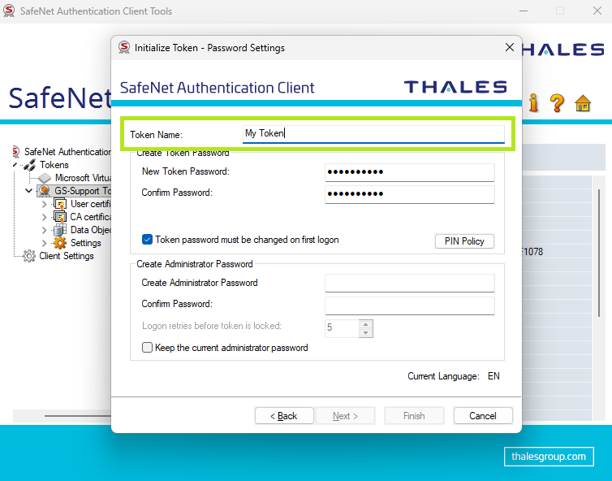Open the thalesgroup.com link
Viewport: 612px width, 481px height.
(549, 457)
